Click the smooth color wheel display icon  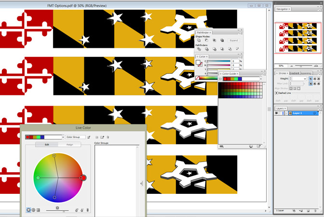click(28, 210)
